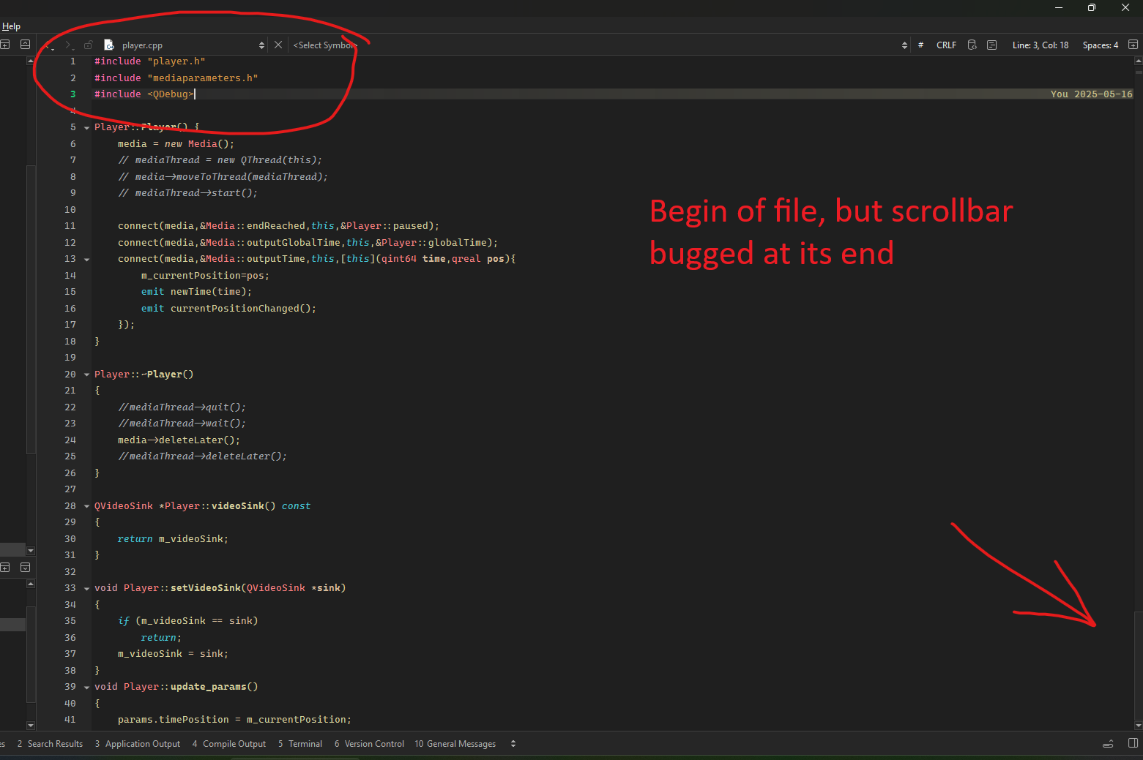
Task: Click the player.cpp C++ file icon
Action: click(x=109, y=45)
